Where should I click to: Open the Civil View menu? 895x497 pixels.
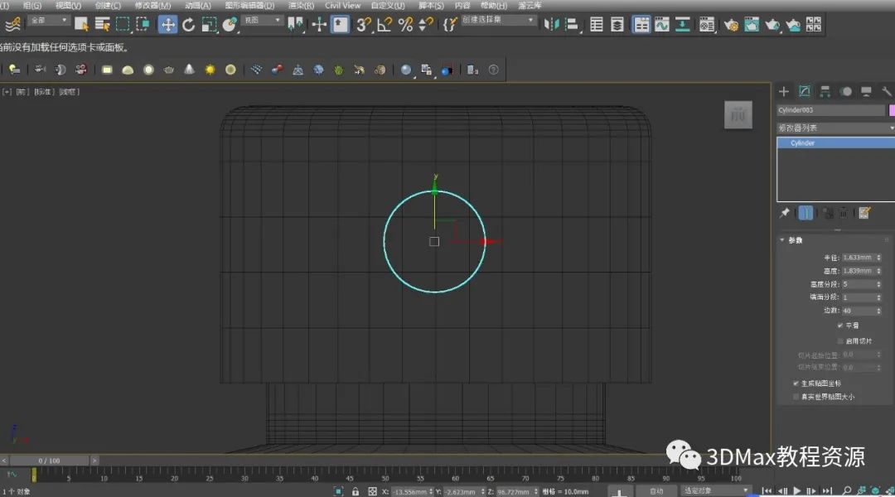pyautogui.click(x=342, y=5)
